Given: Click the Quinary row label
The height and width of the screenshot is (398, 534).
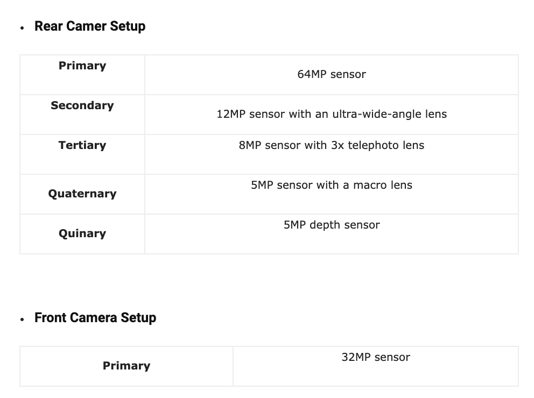Looking at the screenshot, I should pos(82,233).
